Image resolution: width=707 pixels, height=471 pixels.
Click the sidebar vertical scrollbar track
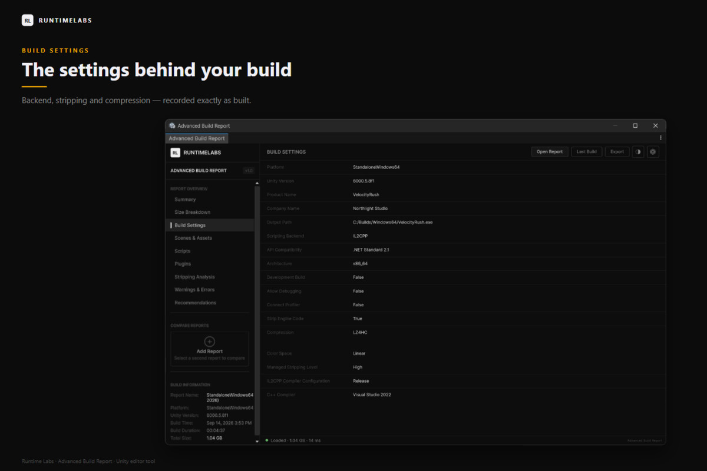257,312
